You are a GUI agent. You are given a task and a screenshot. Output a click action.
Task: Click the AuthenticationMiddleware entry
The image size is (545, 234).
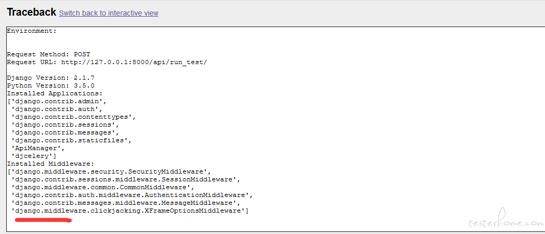pos(132,195)
